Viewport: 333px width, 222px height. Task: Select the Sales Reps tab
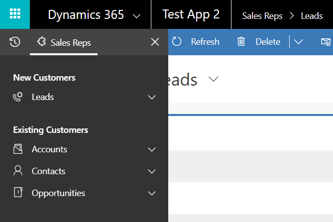[64, 42]
